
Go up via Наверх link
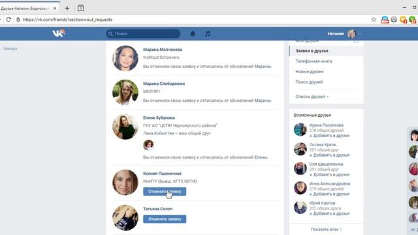click(x=10, y=48)
